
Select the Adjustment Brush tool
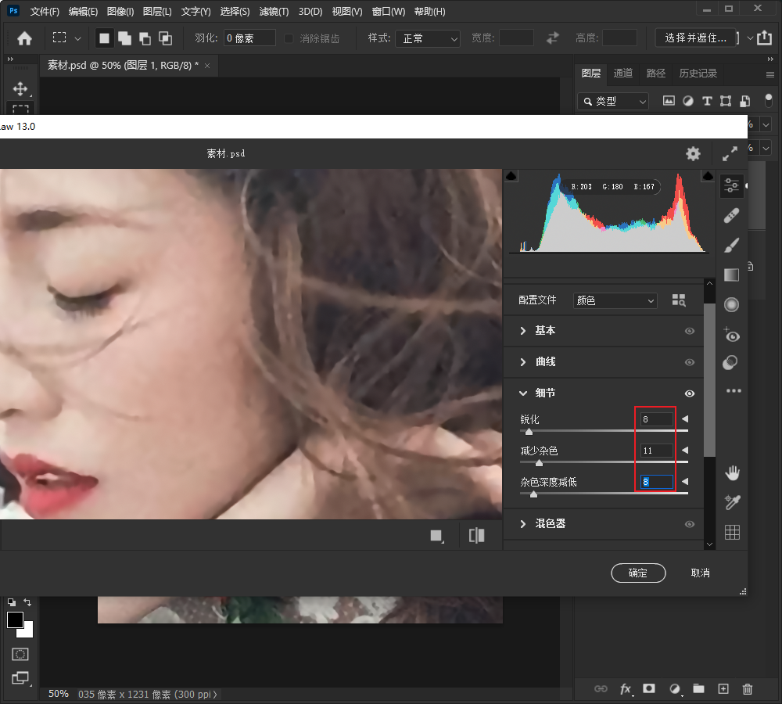click(732, 245)
